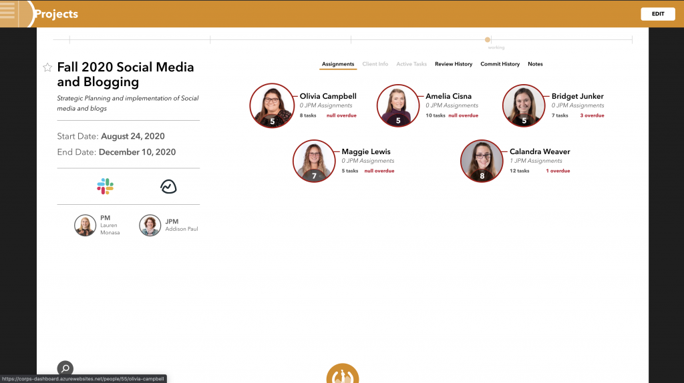Click the orange logo at page bottom
This screenshot has height=383, width=684.
pos(343,374)
